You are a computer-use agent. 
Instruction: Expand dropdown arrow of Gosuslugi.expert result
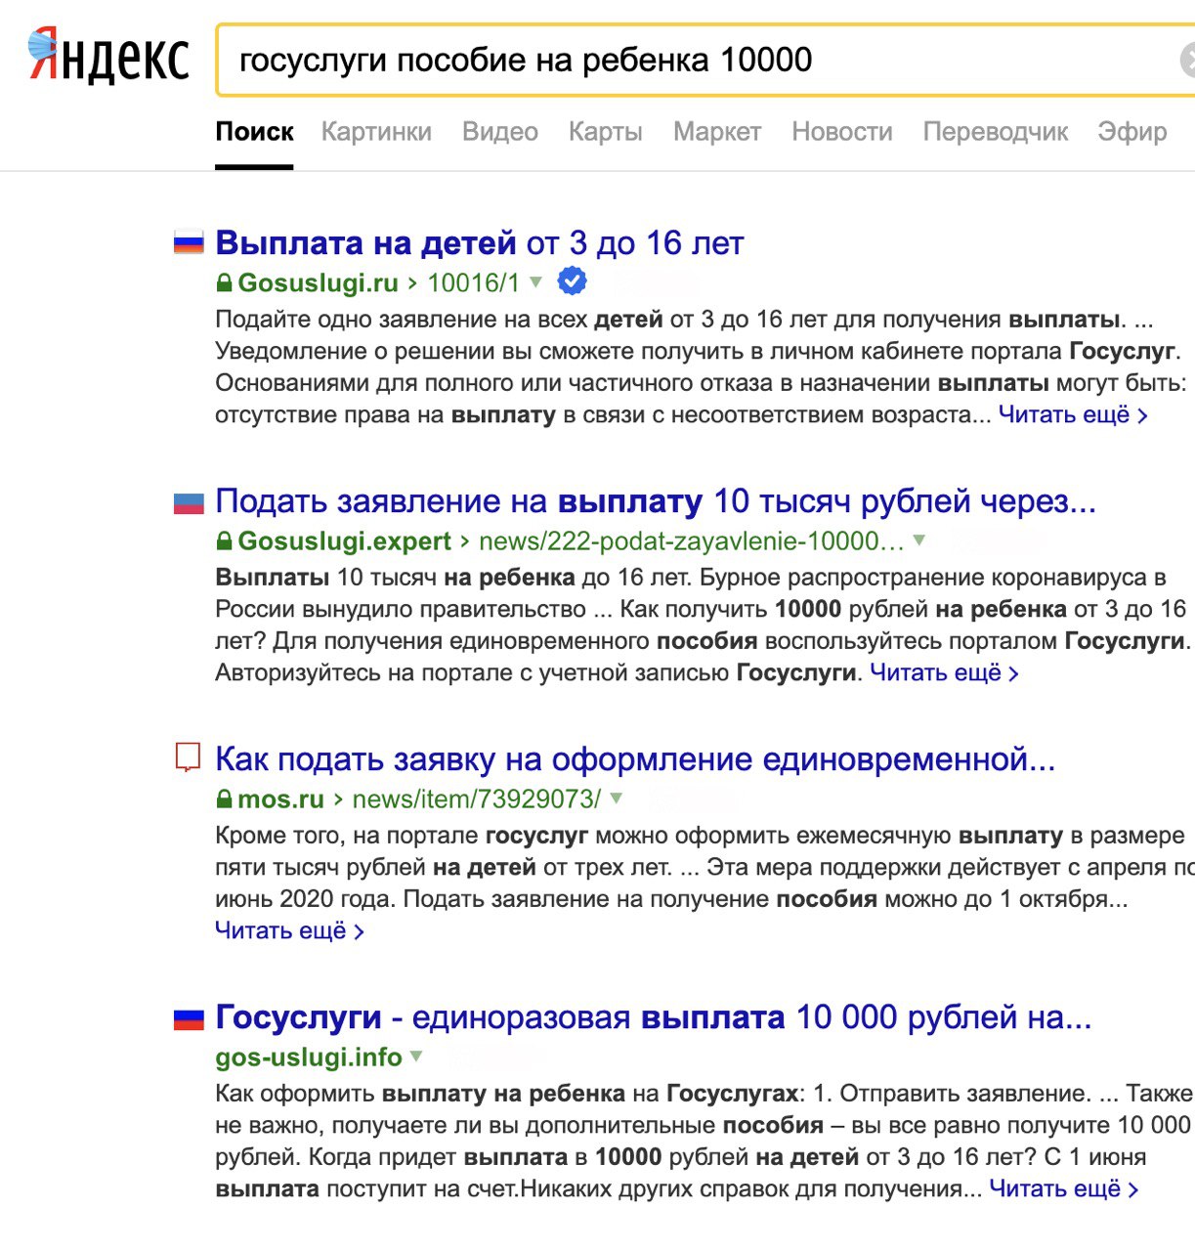point(918,539)
